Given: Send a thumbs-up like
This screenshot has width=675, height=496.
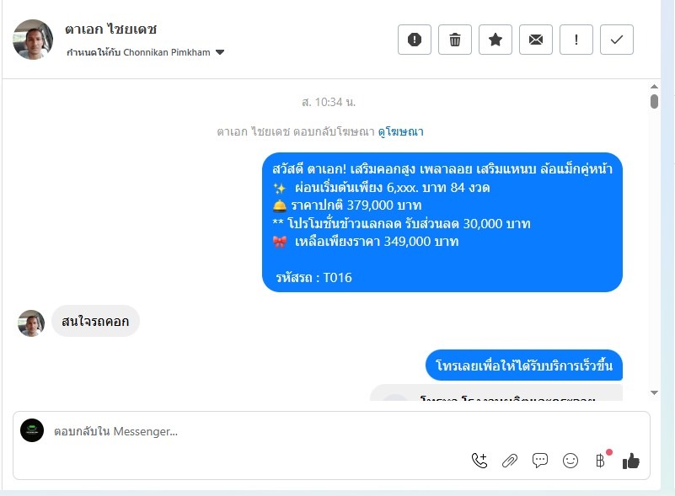Looking at the screenshot, I should 630,461.
